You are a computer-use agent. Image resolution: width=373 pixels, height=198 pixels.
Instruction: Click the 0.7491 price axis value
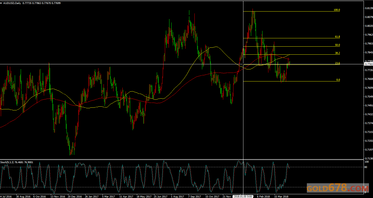pyautogui.click(x=369, y=106)
